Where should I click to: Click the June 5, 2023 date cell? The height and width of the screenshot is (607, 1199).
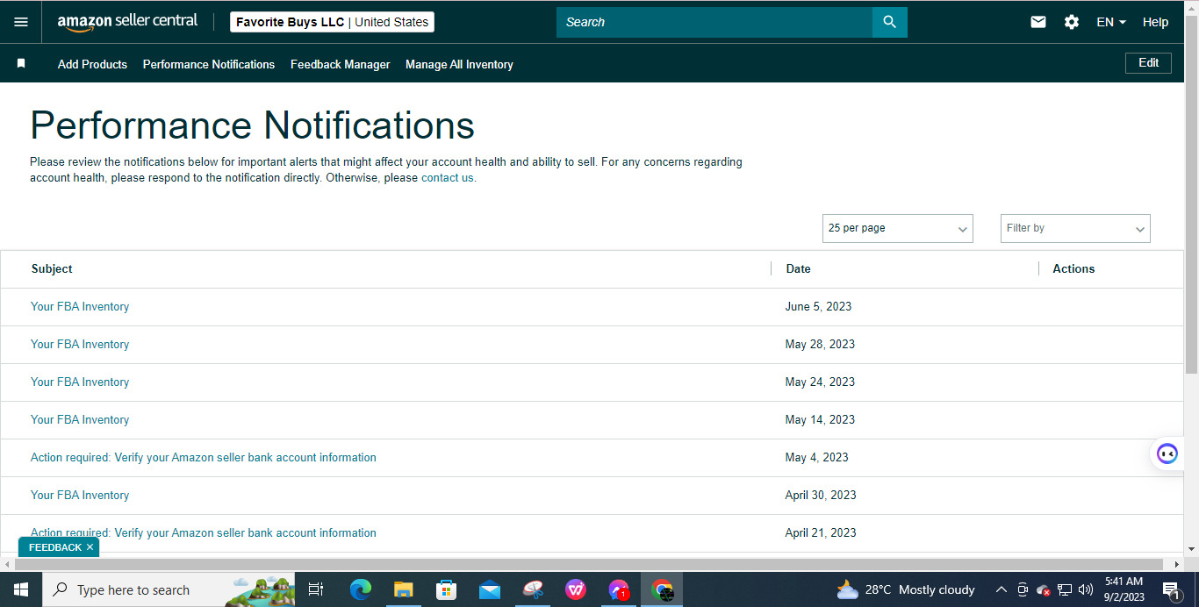[x=818, y=306]
